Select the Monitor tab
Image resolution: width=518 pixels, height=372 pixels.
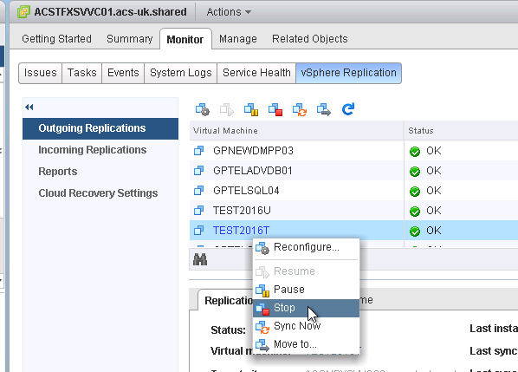pos(185,39)
